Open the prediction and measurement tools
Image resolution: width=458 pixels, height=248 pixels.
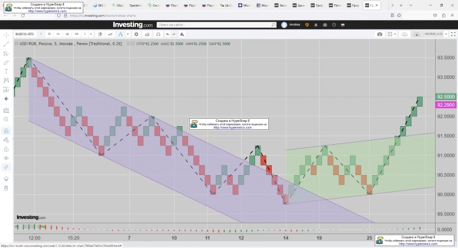(6, 89)
